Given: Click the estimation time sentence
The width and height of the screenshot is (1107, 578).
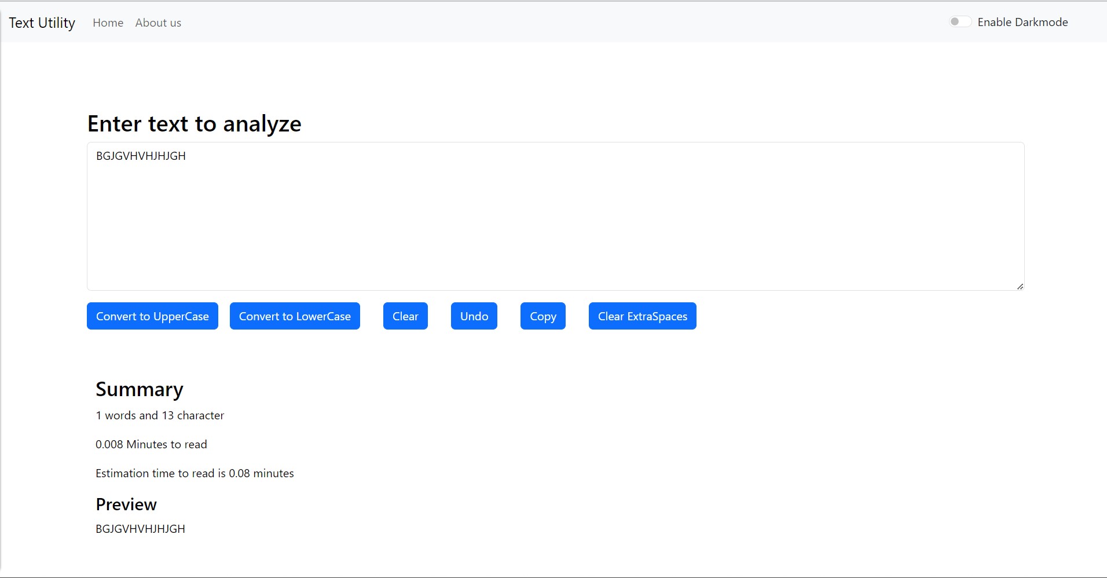Looking at the screenshot, I should tap(195, 473).
